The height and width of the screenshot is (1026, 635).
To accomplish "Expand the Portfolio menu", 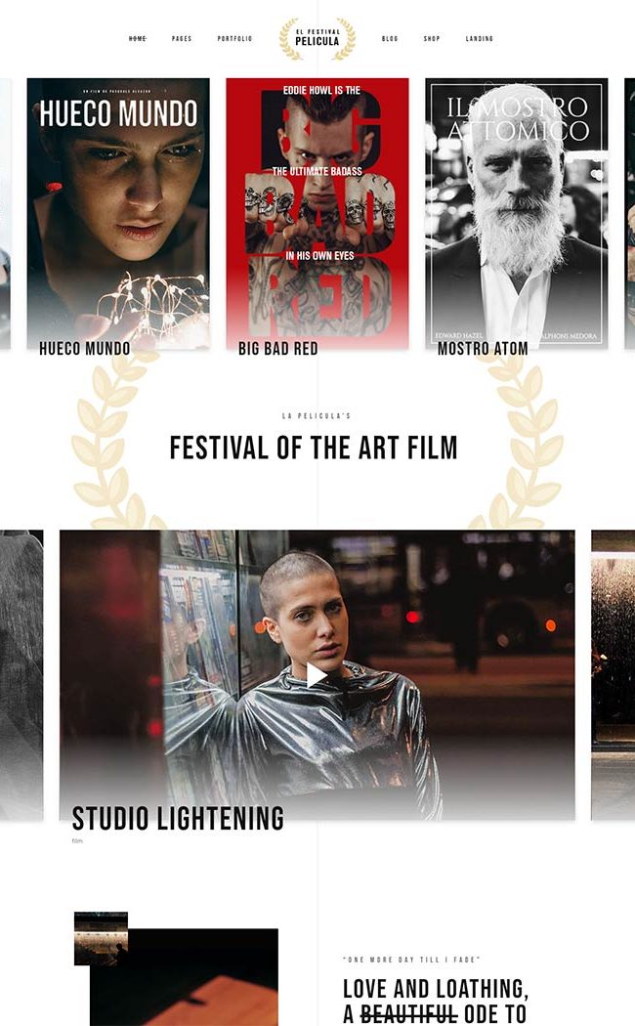I will point(234,39).
